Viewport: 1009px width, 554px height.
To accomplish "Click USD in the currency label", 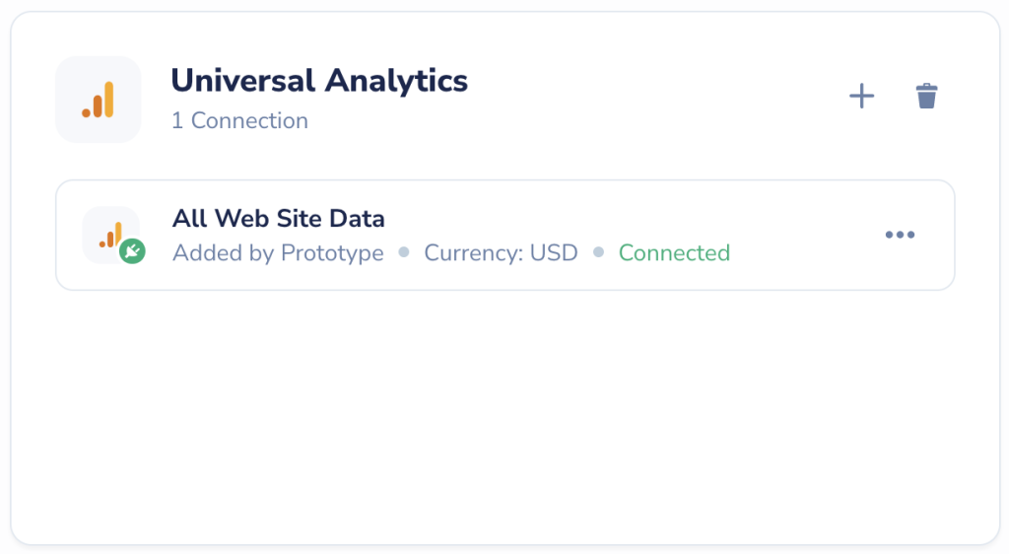I will [554, 253].
